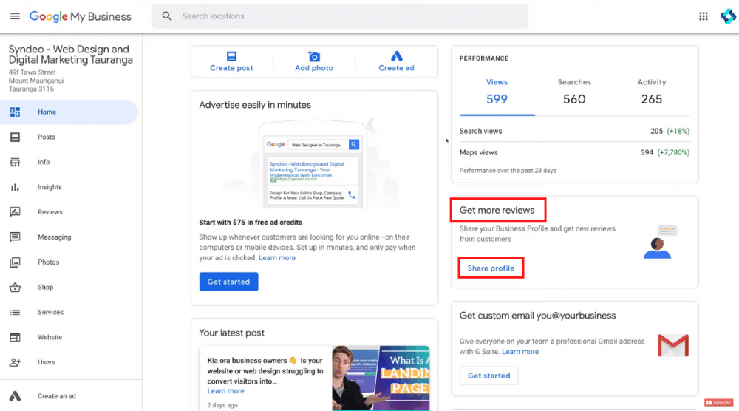739x411 pixels.
Task: Click the Photos sidebar icon
Action: pos(15,262)
